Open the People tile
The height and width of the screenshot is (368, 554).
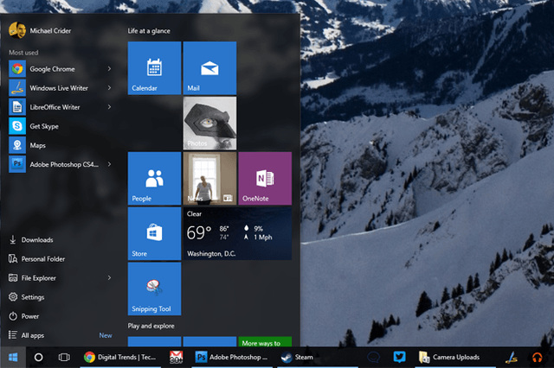coord(154,178)
